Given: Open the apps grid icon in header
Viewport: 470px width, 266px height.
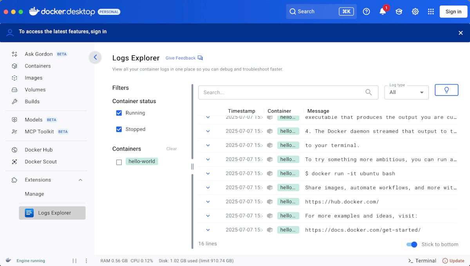Looking at the screenshot, I should click(x=431, y=12).
